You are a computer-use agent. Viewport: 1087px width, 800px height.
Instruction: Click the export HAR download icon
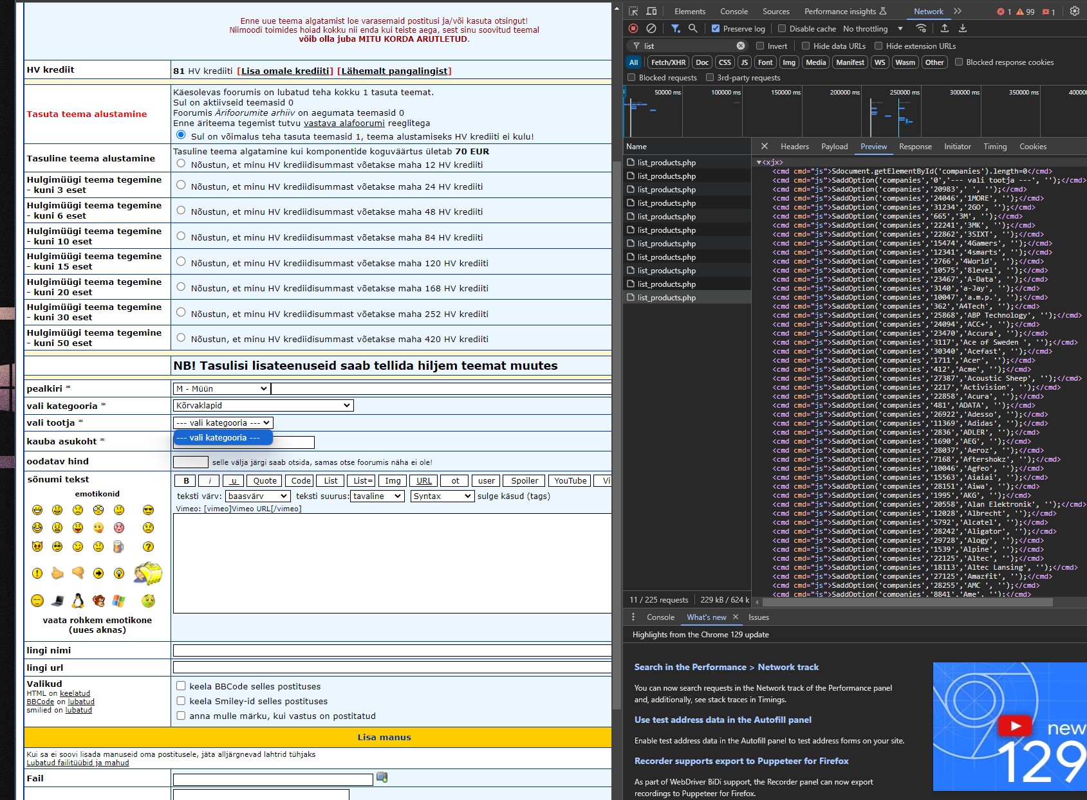[x=963, y=28]
